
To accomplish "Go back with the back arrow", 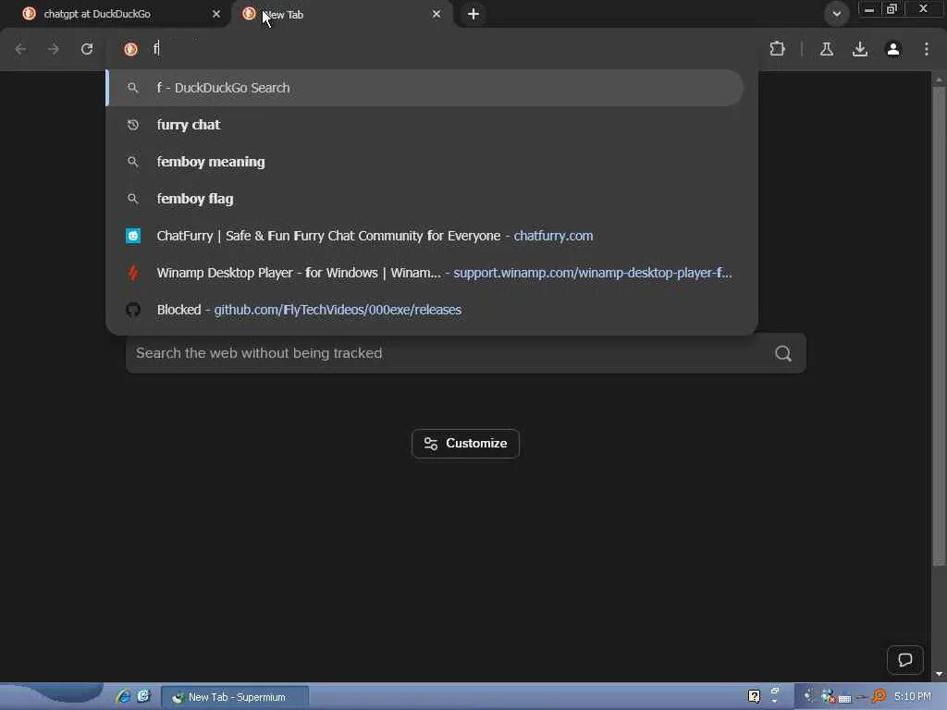I will [x=20, y=49].
